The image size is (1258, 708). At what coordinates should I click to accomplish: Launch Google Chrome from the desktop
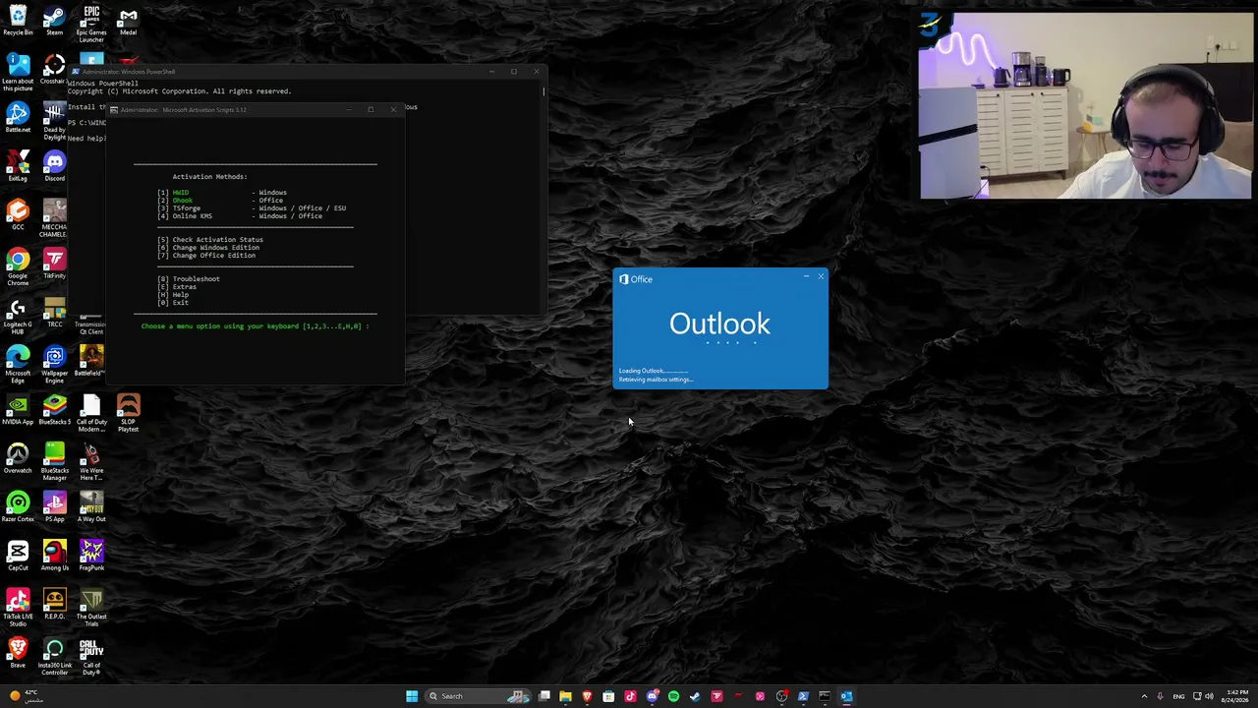(18, 267)
